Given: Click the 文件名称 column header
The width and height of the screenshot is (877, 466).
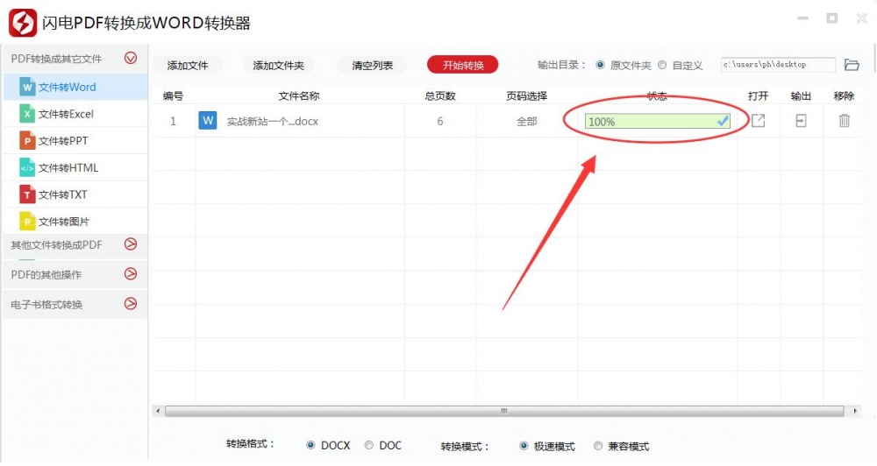Looking at the screenshot, I should 299,96.
